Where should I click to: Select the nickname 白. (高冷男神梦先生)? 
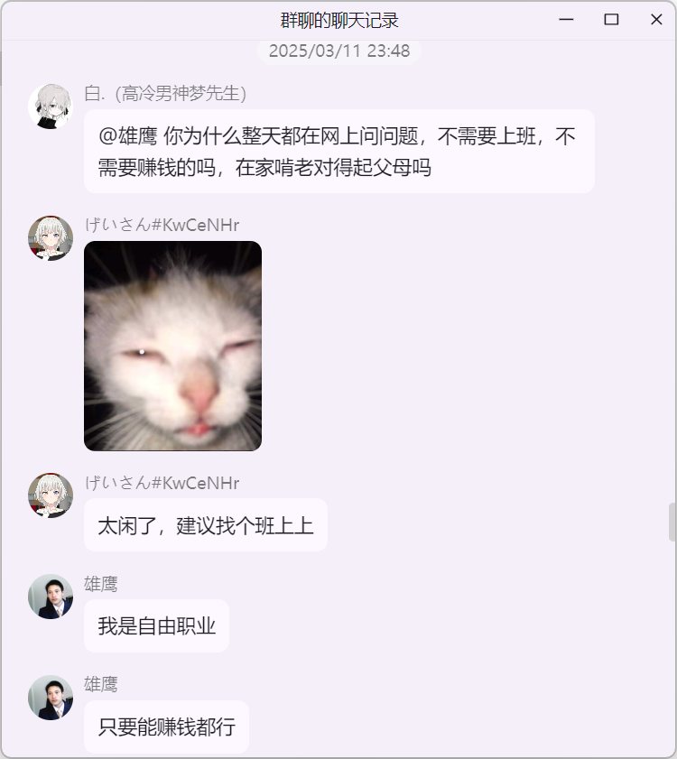tap(165, 94)
